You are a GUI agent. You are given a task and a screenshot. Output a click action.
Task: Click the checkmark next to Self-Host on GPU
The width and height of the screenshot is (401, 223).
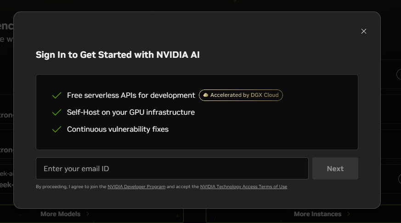56,112
